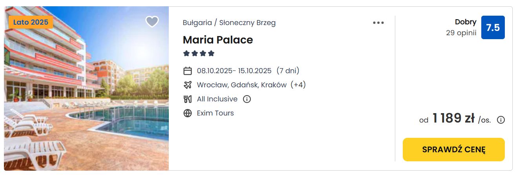The width and height of the screenshot is (517, 175).
Task: Click the 7.5 rating score badge
Action: point(493,27)
